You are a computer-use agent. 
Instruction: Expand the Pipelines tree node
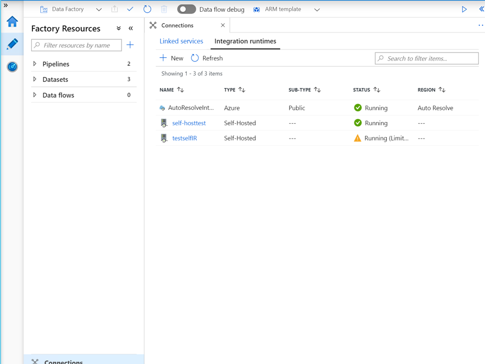[34, 64]
